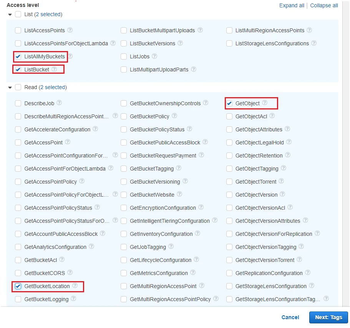Open help icon next to ListAccessPoints
Screen dimensions: 350x328
coord(70,30)
